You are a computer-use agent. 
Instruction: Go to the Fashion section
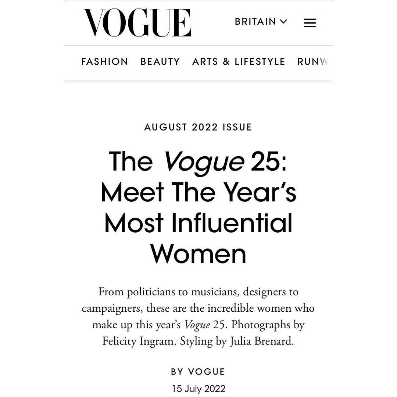coord(105,62)
